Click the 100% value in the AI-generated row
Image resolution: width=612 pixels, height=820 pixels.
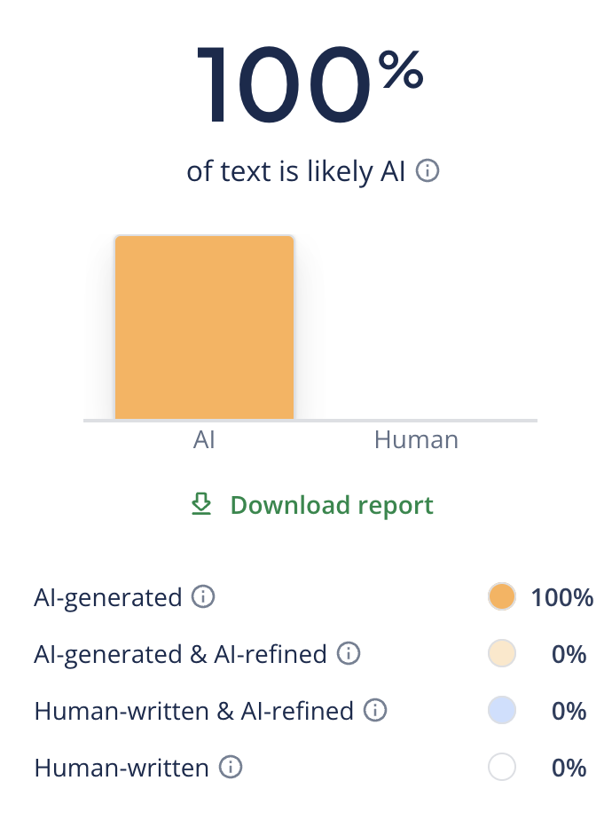[x=561, y=597]
